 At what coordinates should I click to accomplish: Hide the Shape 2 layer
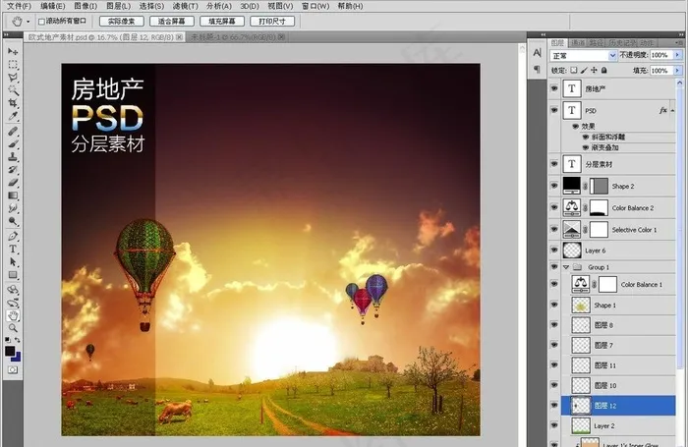pyautogui.click(x=554, y=186)
